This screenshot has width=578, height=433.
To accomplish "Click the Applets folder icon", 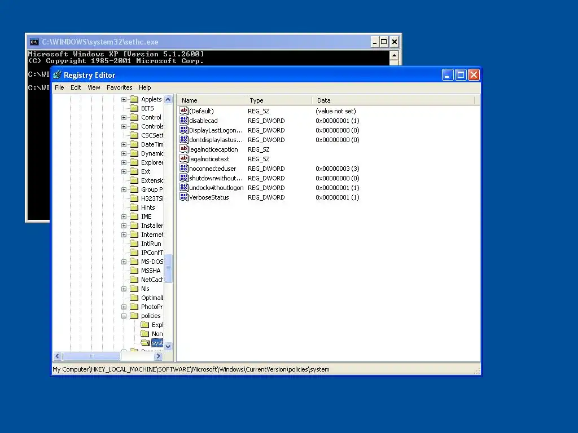I will [134, 99].
